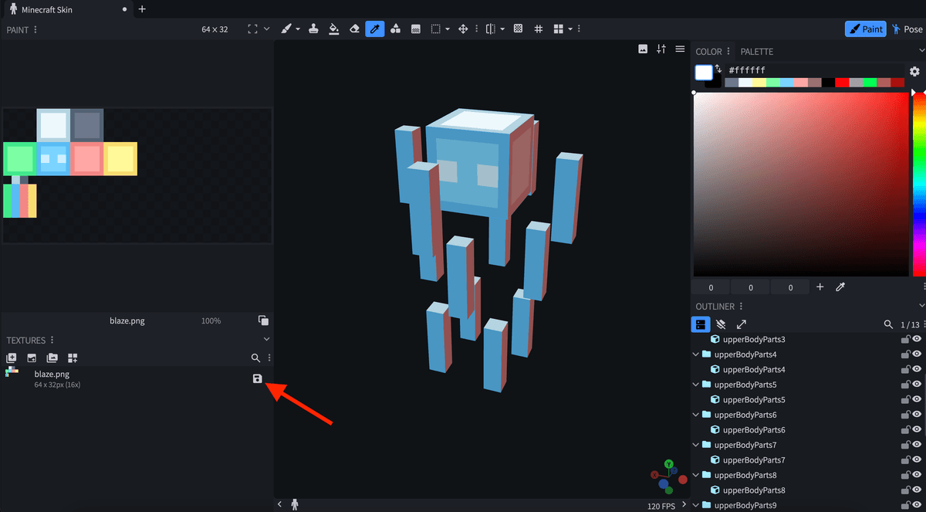Select the Paint Brush tool
926x512 pixels.
(x=286, y=29)
